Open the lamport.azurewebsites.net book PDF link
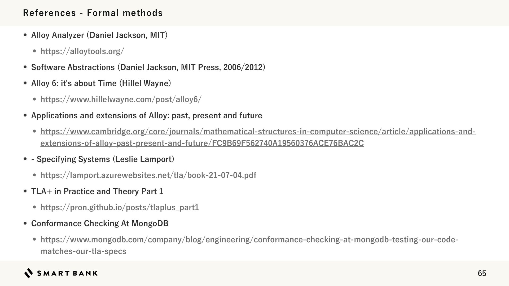The height and width of the screenshot is (286, 509). 148,175
